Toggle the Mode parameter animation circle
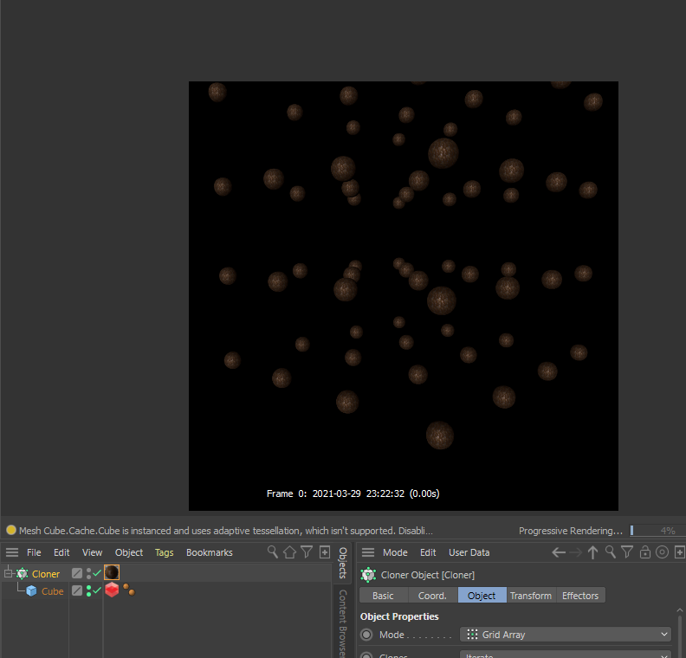 (x=367, y=635)
